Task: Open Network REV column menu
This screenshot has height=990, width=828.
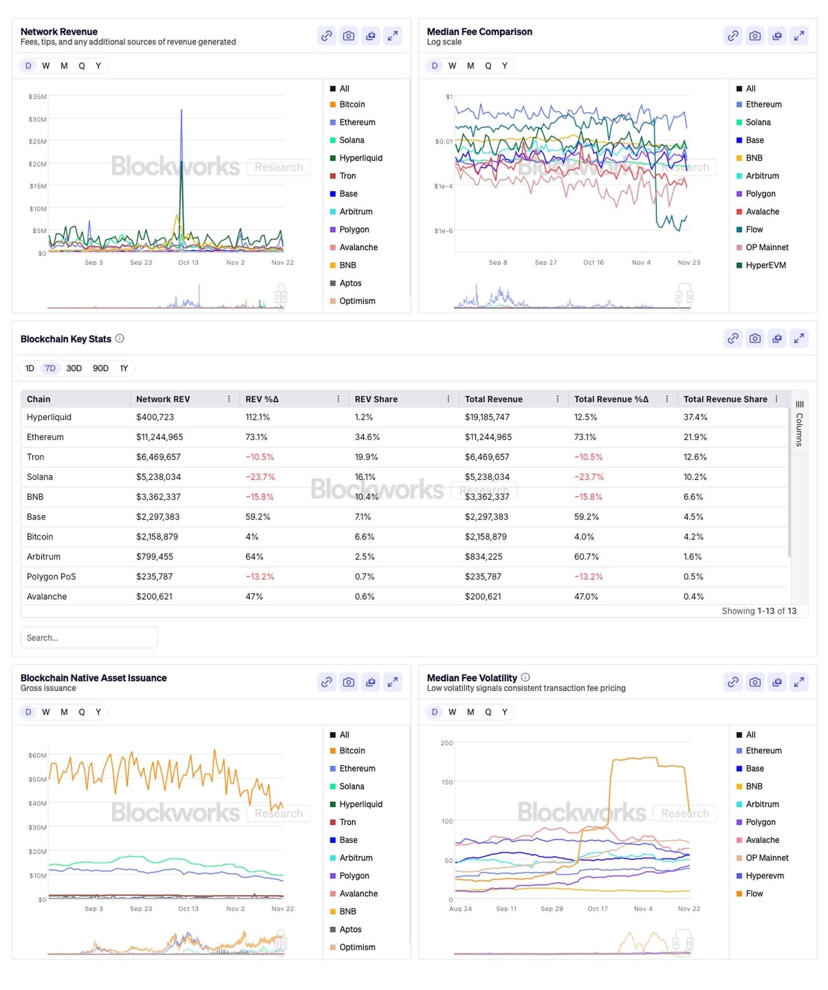Action: coord(229,399)
